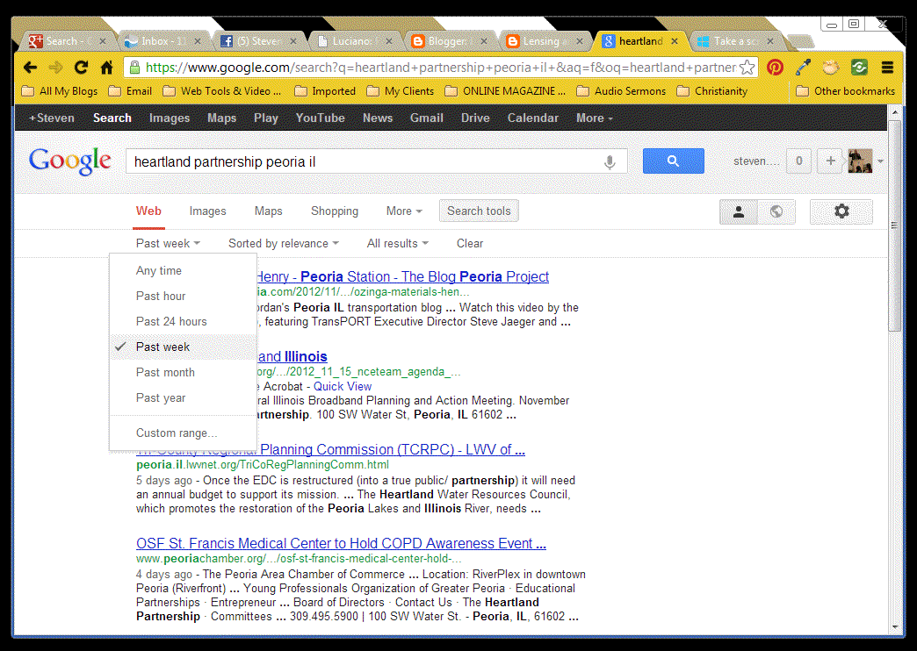
Task: Show personal results person icon
Action: (739, 211)
